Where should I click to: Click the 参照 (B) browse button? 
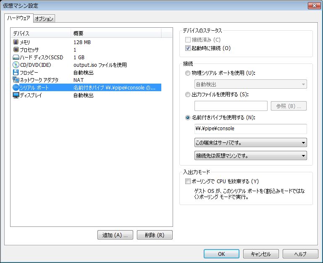pyautogui.click(x=289, y=106)
